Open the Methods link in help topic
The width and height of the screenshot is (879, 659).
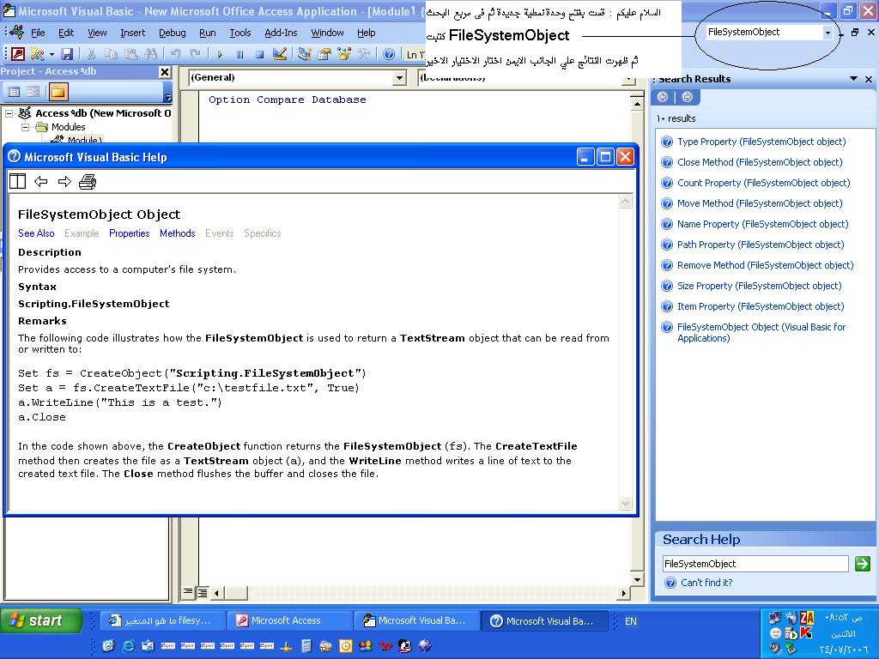[x=177, y=233]
